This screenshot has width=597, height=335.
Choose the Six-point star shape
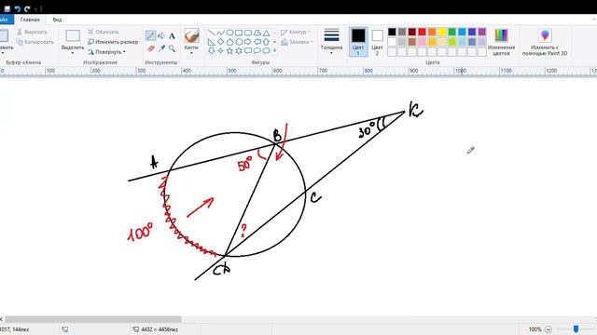pos(239,50)
